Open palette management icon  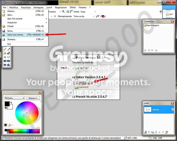pos(9,125)
